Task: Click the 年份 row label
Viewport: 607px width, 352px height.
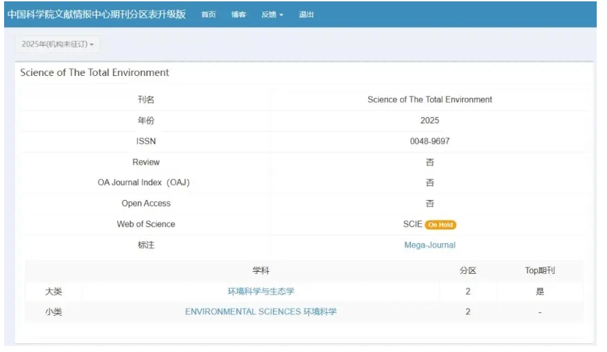Action: point(146,121)
